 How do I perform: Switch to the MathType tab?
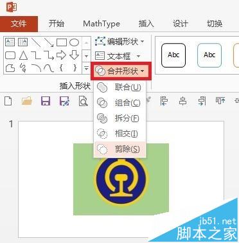(x=102, y=23)
